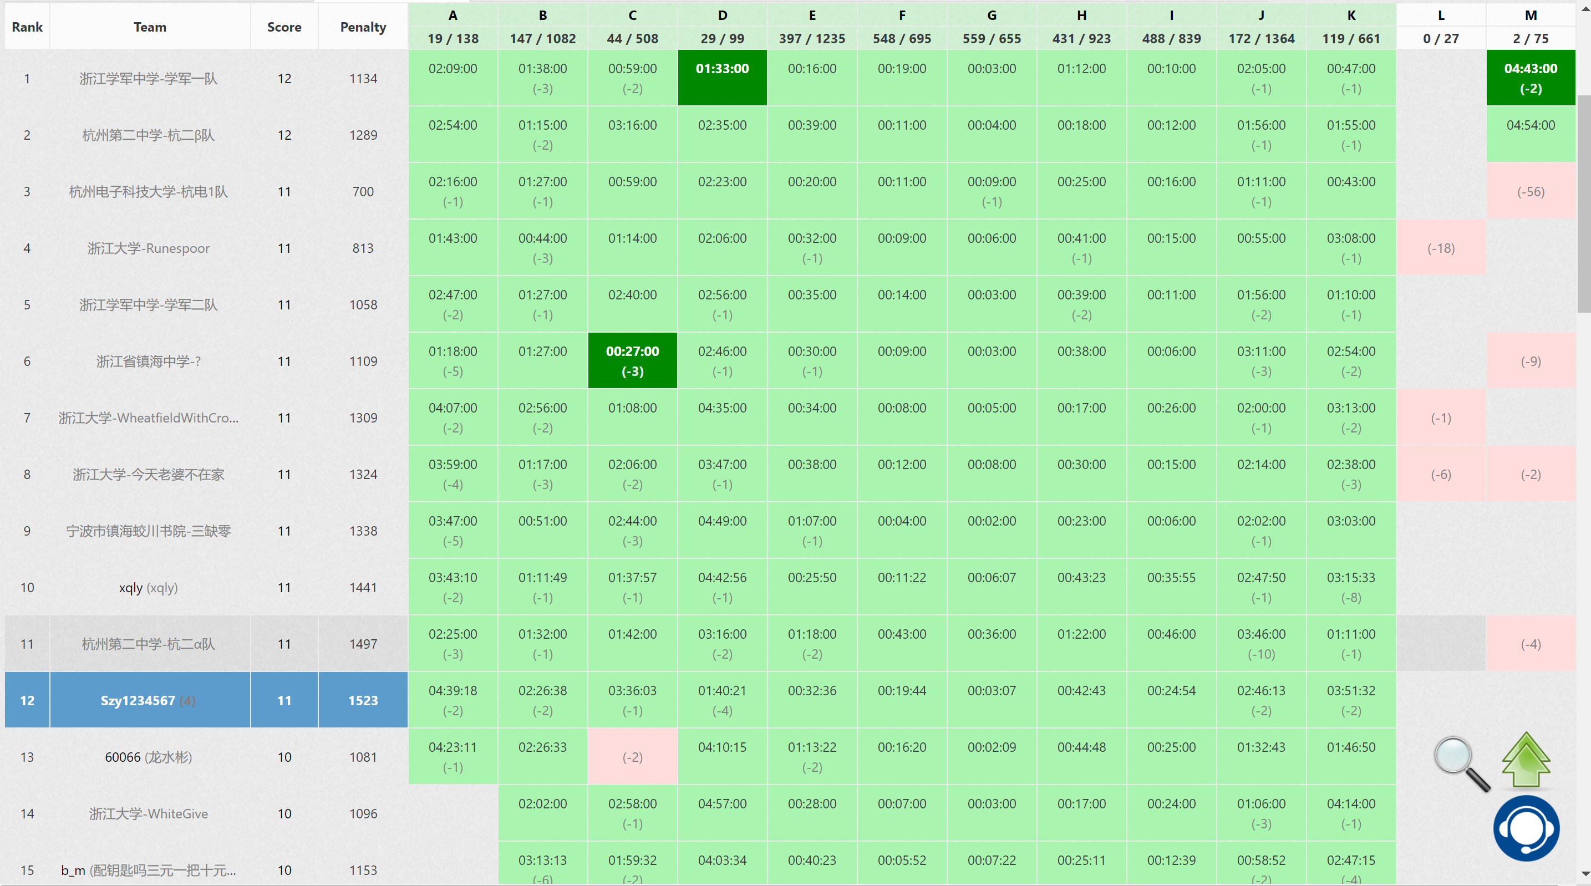
Task: Click dark green cell 00:27:00 in column C
Action: click(632, 360)
